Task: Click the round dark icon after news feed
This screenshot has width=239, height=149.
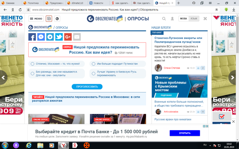Action: click(57, 18)
